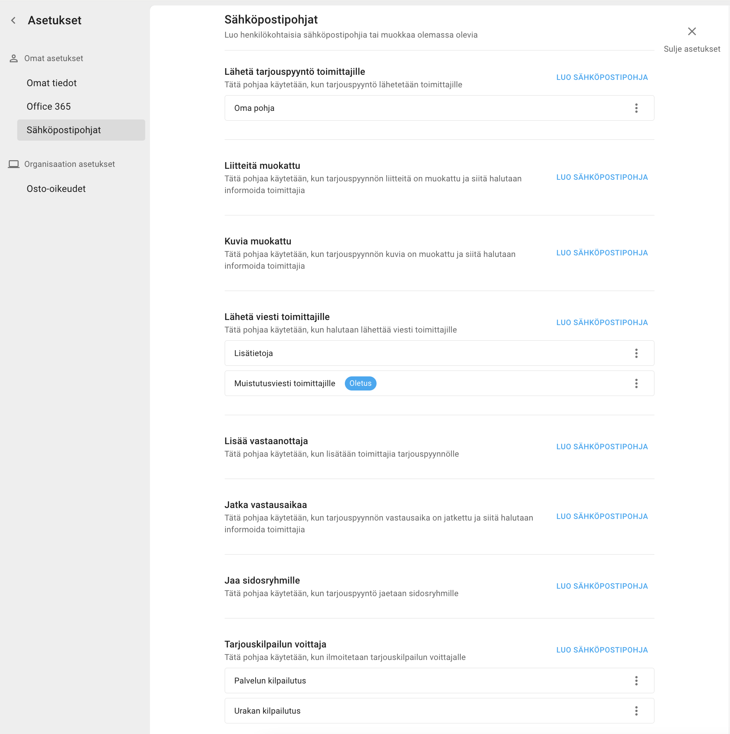Open three-dot menu for Palvelun kilpailutus
Viewport: 730px width, 734px height.
coord(636,681)
